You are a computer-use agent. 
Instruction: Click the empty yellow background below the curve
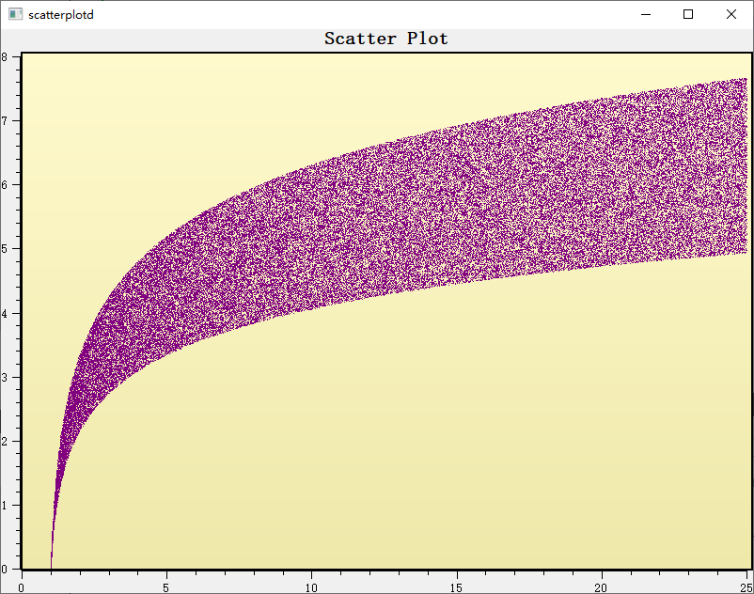(x=376, y=470)
